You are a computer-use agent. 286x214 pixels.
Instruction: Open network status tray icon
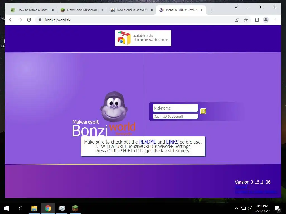pos(243,208)
